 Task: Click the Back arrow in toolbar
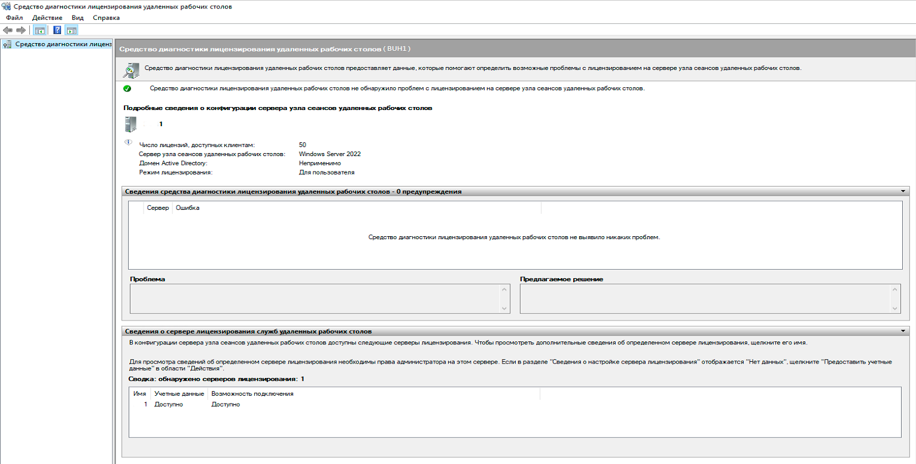coord(8,30)
